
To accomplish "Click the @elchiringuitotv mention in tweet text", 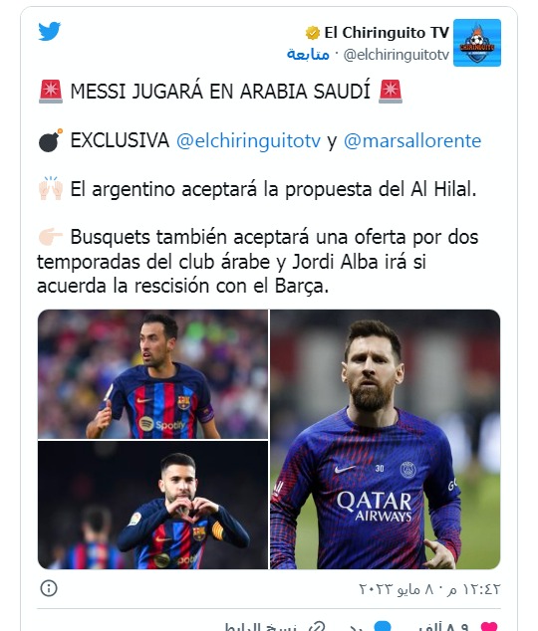I will (248, 141).
